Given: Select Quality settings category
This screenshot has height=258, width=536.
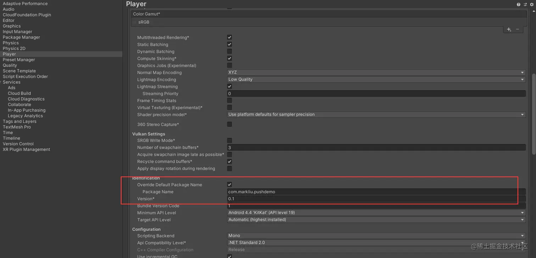Looking at the screenshot, I should 10,65.
